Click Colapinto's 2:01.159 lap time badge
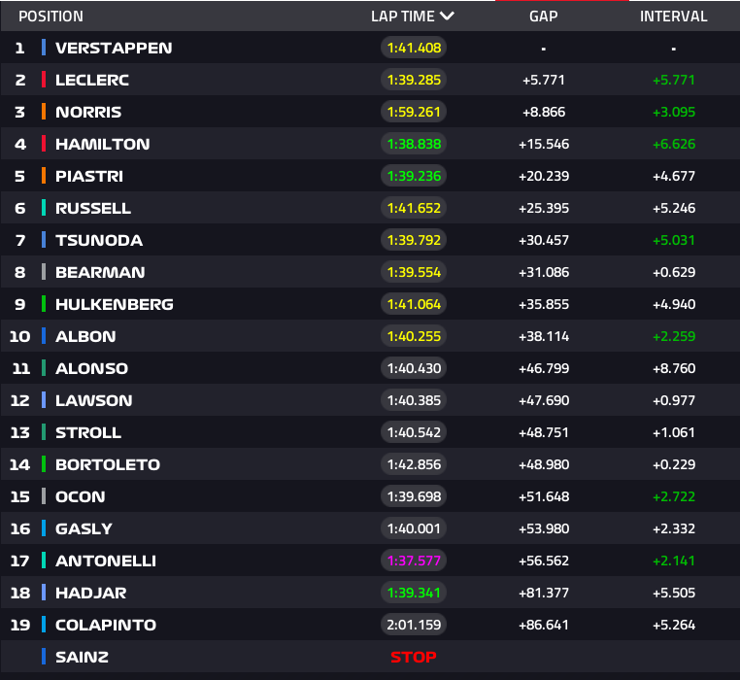The image size is (740, 680). pos(414,625)
